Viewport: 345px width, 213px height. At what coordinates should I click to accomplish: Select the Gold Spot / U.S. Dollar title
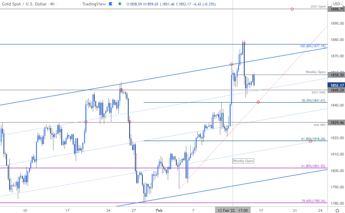24,4
